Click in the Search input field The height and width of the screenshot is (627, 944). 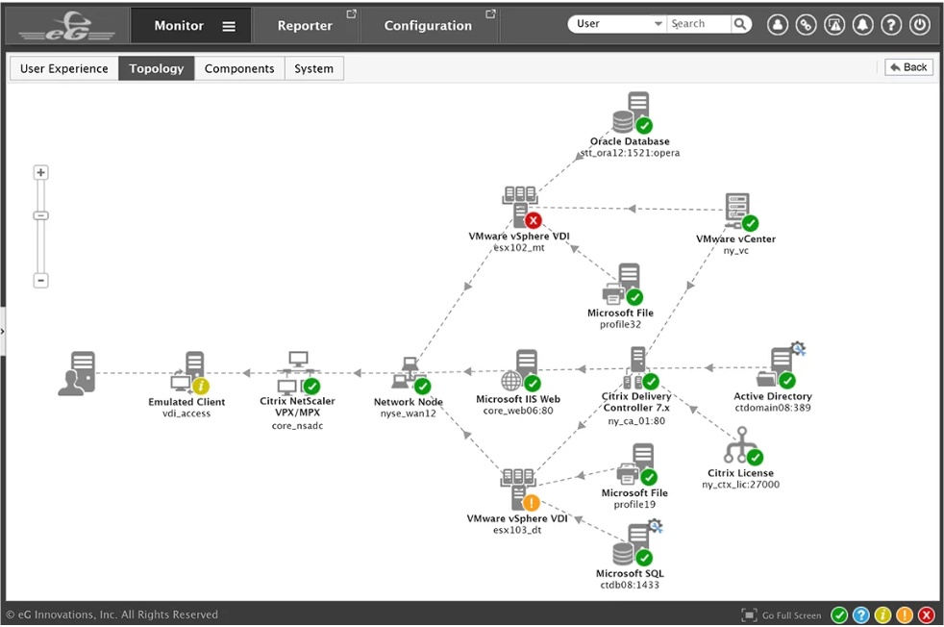click(x=698, y=24)
